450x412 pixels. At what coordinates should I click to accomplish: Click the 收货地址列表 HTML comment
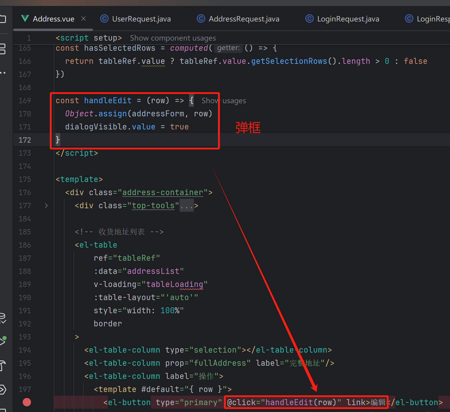119,232
